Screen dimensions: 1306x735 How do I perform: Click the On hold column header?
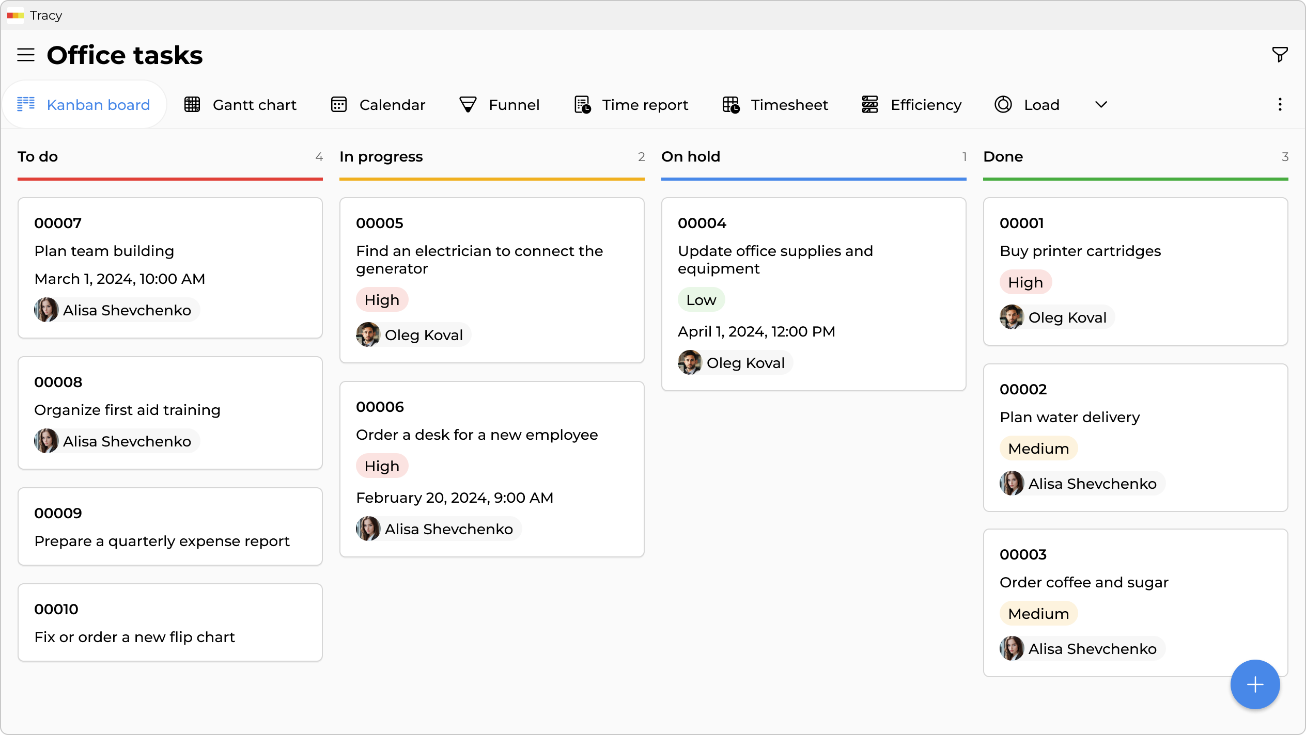tap(691, 156)
